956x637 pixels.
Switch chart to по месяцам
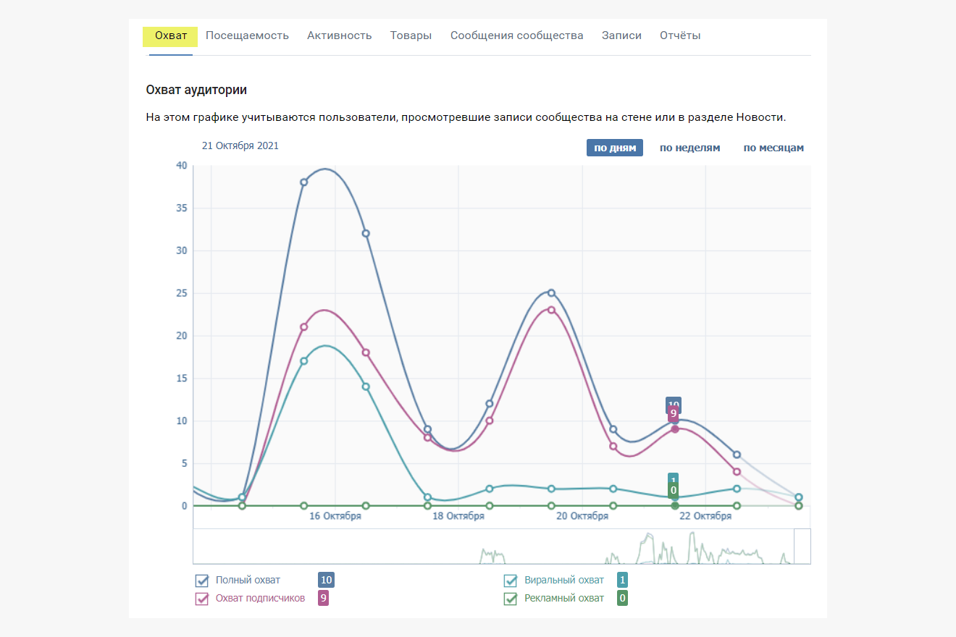click(x=773, y=148)
